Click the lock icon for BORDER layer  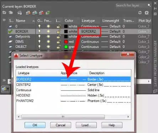pyautogui.click(x=59, y=31)
